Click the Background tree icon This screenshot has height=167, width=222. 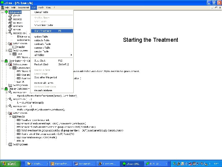click(6, 12)
